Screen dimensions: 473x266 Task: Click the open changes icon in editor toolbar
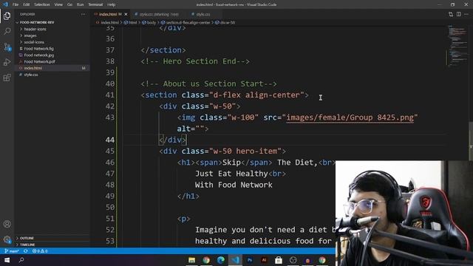(451, 14)
